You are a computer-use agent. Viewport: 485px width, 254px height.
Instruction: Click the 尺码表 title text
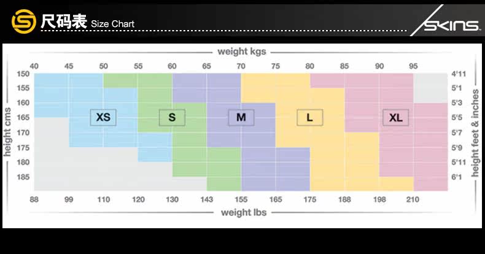pos(64,23)
